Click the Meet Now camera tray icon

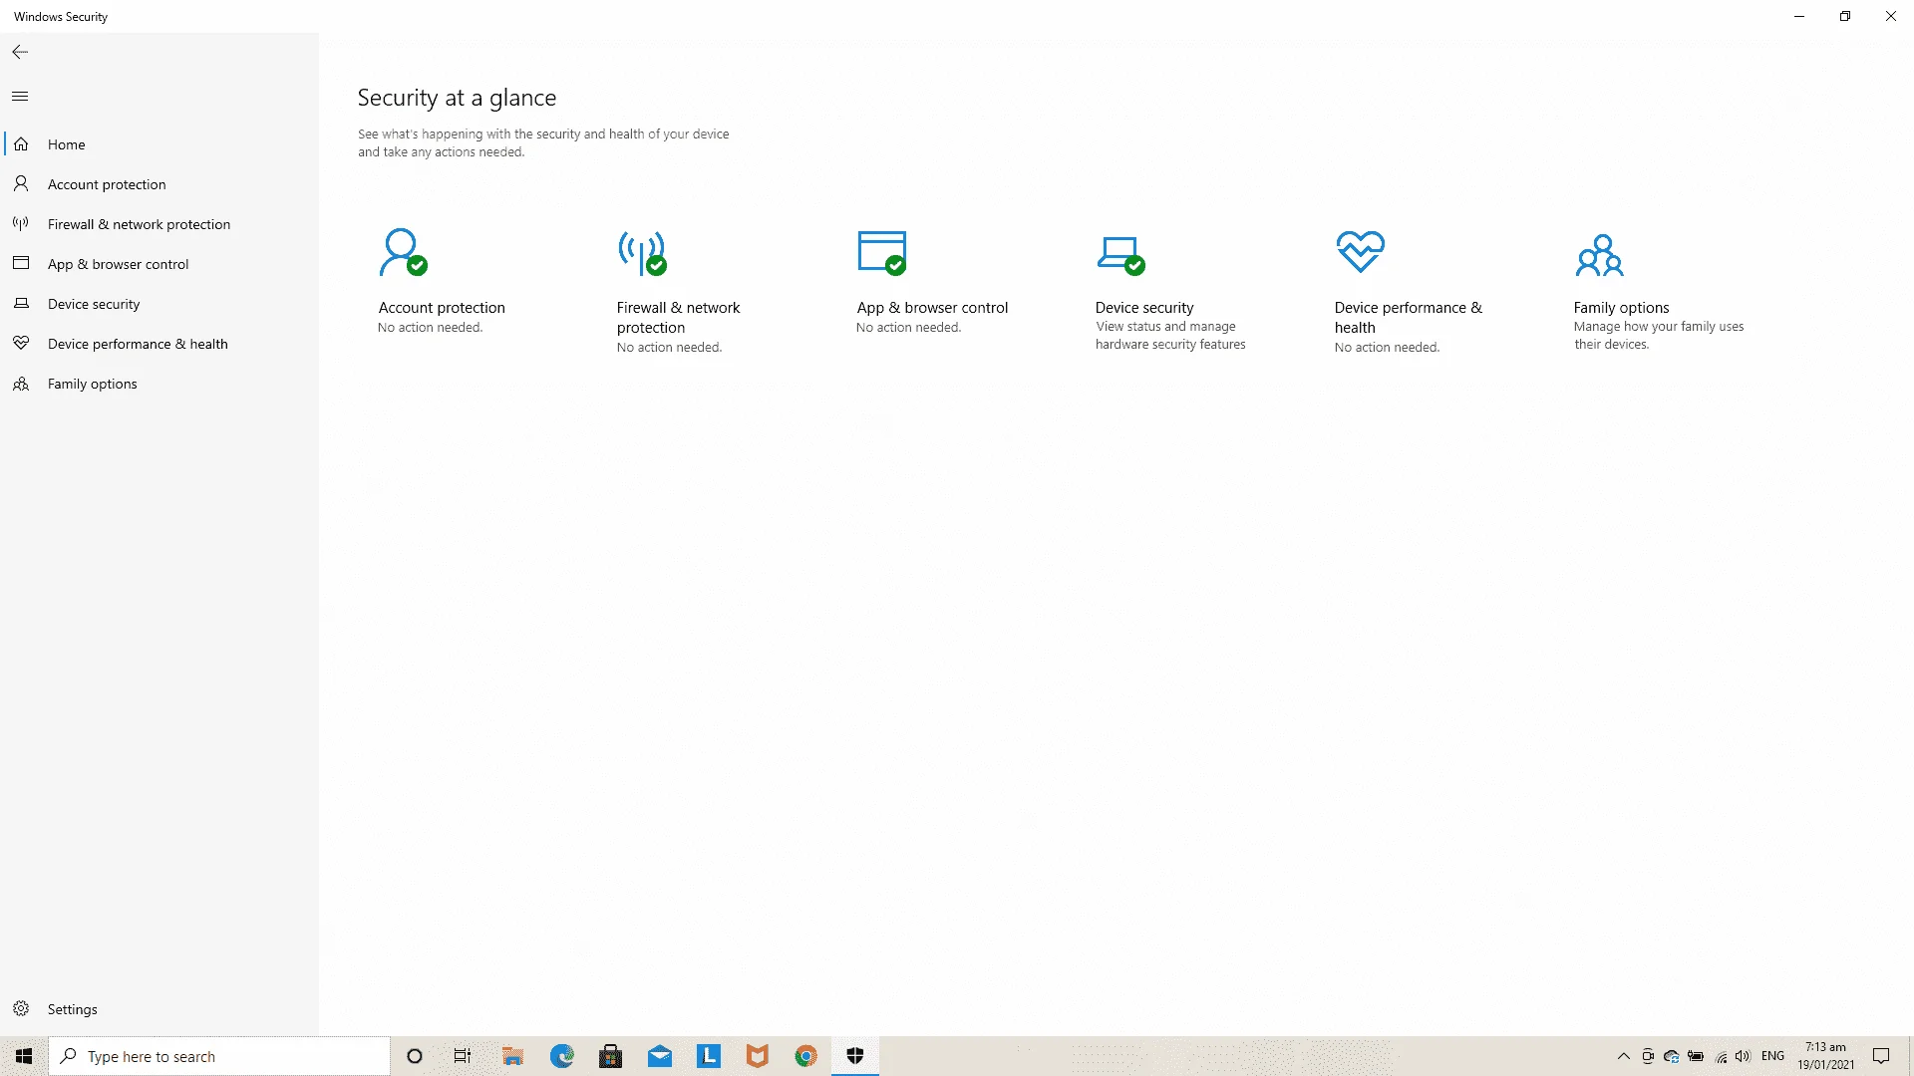point(1648,1056)
